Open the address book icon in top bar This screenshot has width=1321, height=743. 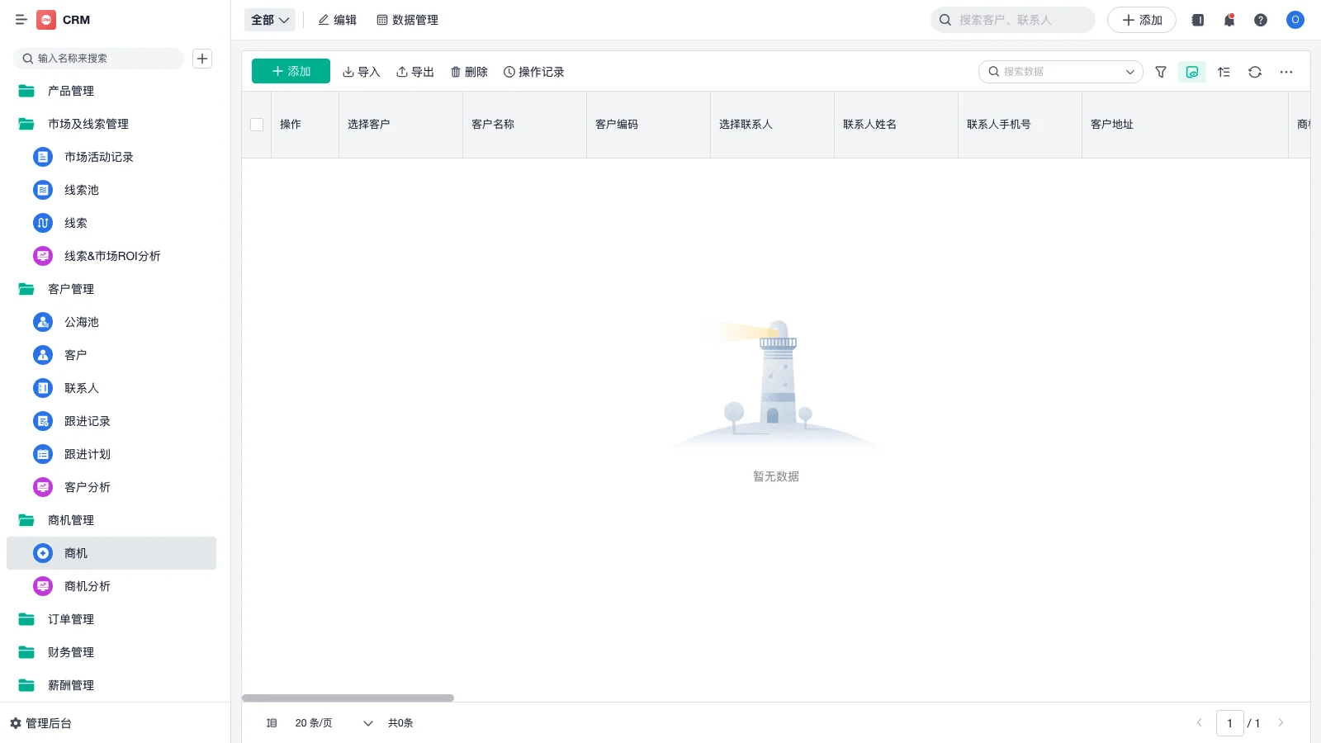[1197, 20]
